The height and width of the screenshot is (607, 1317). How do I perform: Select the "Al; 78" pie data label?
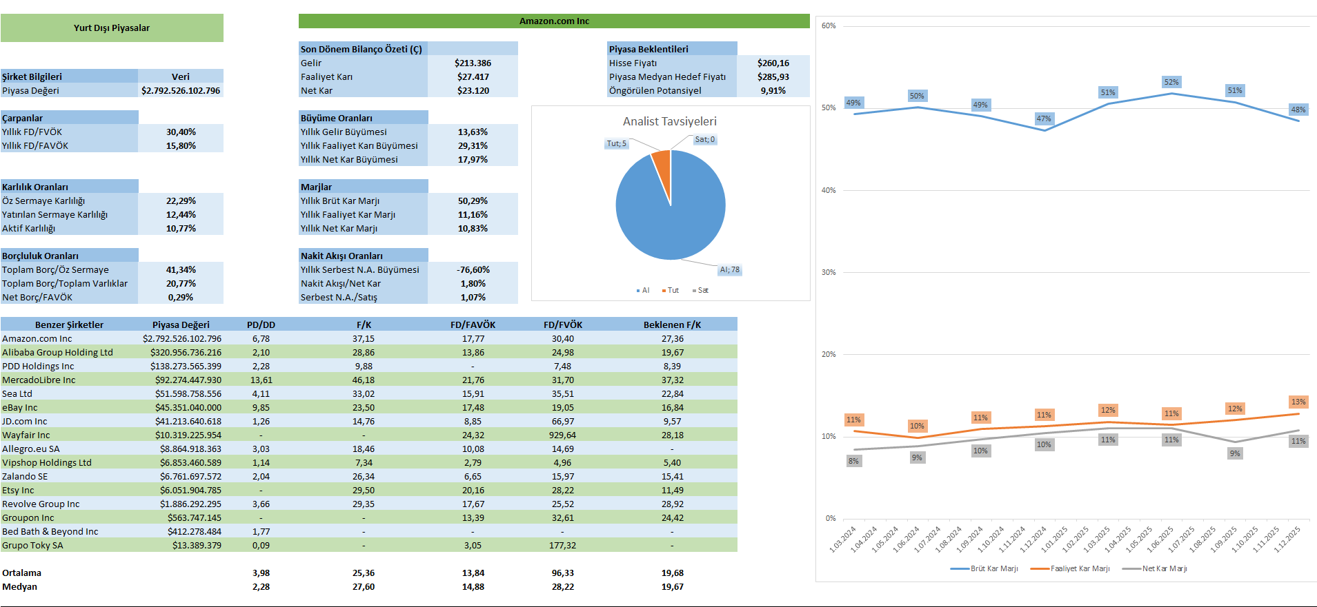pyautogui.click(x=729, y=270)
